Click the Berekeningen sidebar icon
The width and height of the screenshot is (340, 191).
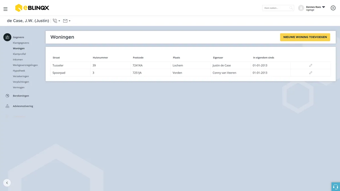(x=7, y=96)
